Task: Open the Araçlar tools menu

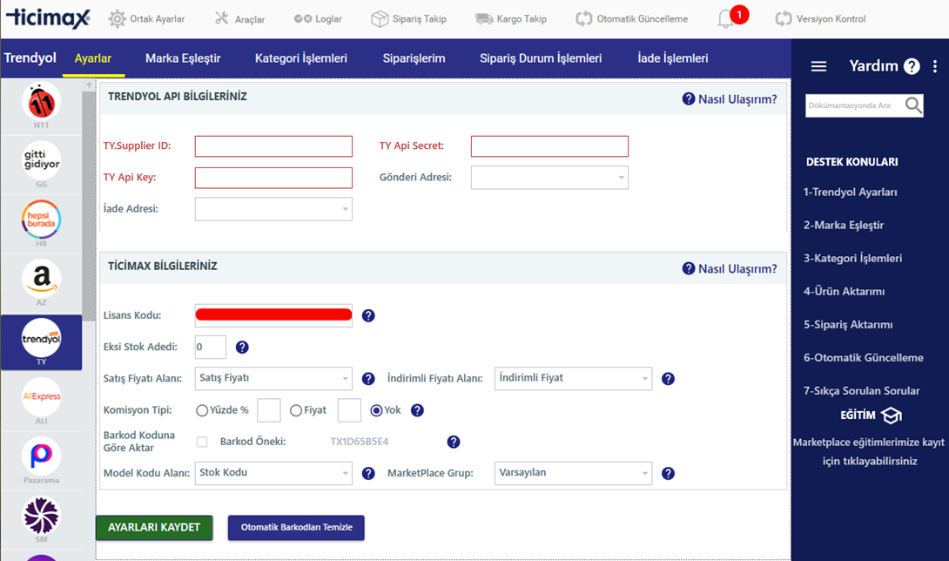Action: pyautogui.click(x=239, y=19)
